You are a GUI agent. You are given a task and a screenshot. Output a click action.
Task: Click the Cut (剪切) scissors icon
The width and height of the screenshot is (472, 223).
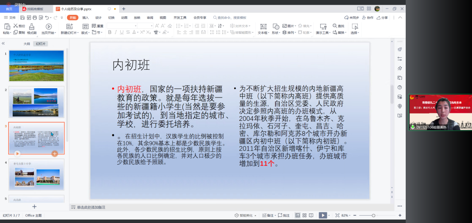coord(16,26)
